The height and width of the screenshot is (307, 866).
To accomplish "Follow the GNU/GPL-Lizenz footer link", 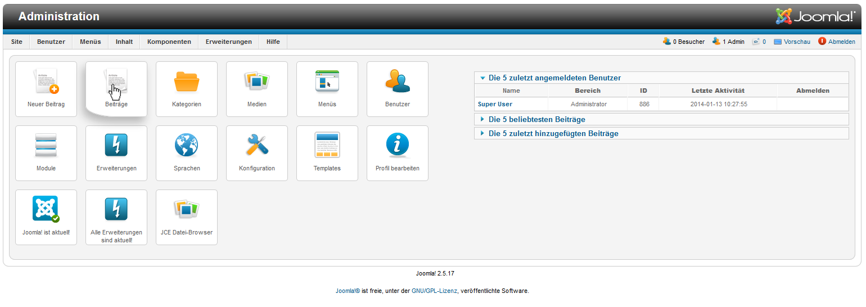I will (x=434, y=291).
